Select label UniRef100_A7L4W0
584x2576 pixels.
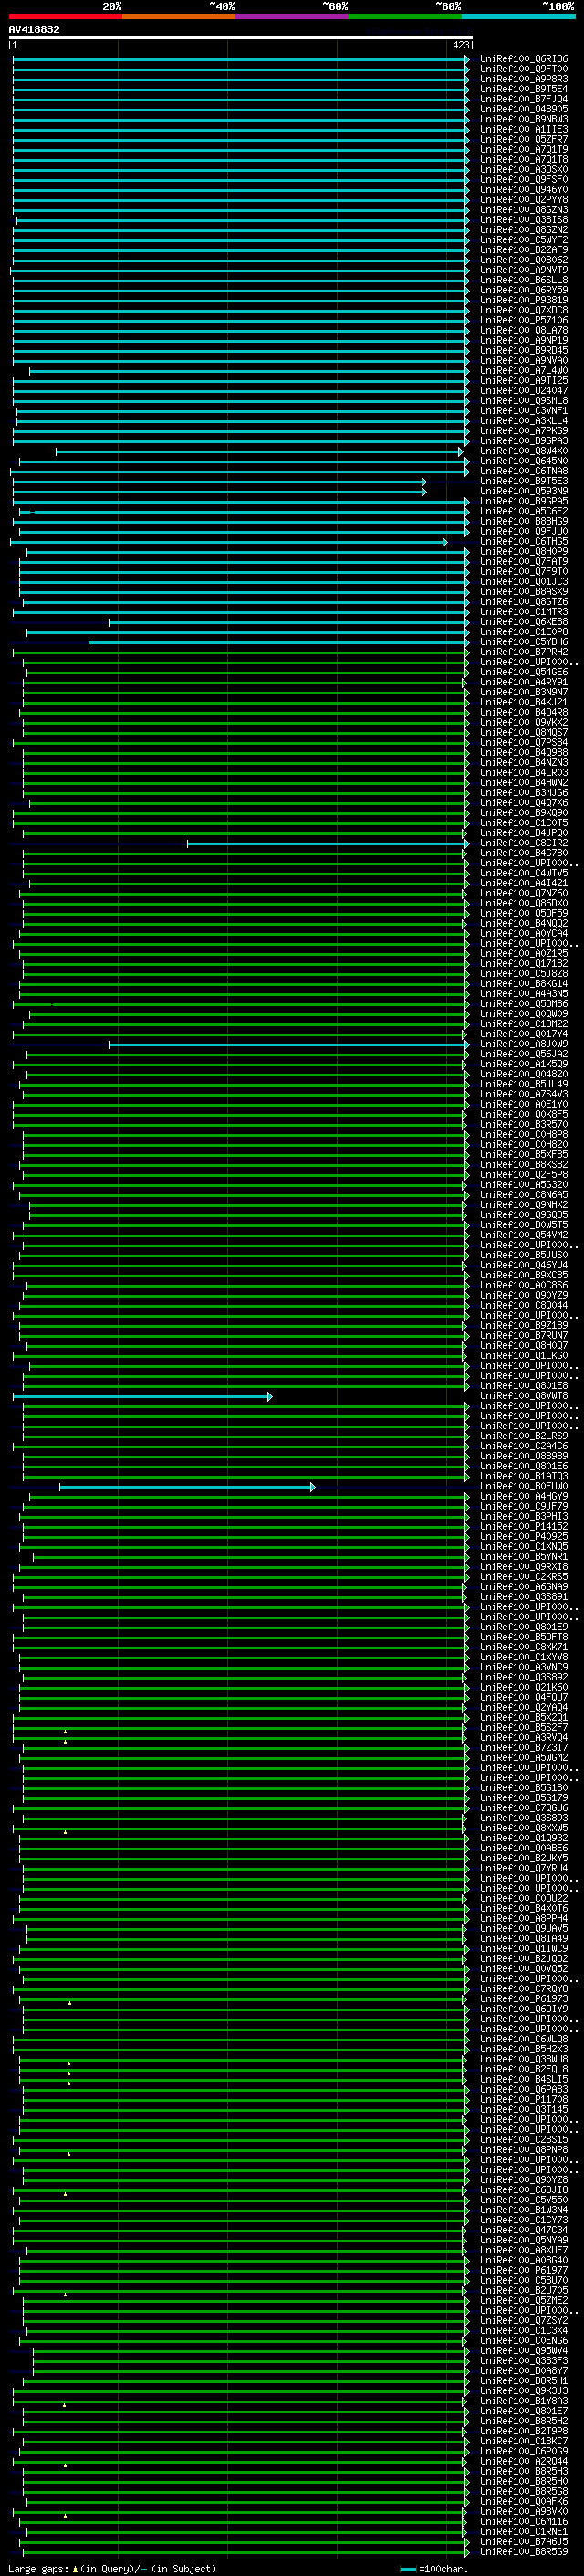click(x=524, y=370)
